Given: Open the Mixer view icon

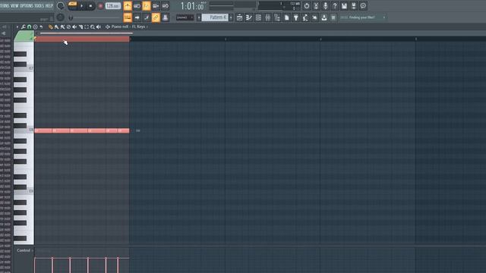Looking at the screenshot, I should point(267,17).
